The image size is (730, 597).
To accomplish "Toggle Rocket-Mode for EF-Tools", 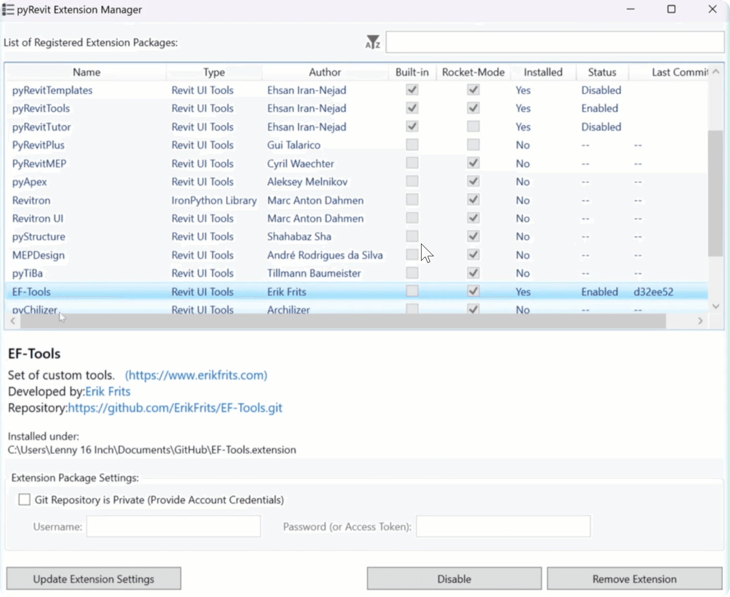I will (x=473, y=291).
